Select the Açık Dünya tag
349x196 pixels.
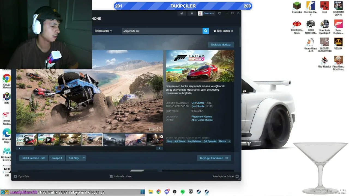click(x=180, y=141)
